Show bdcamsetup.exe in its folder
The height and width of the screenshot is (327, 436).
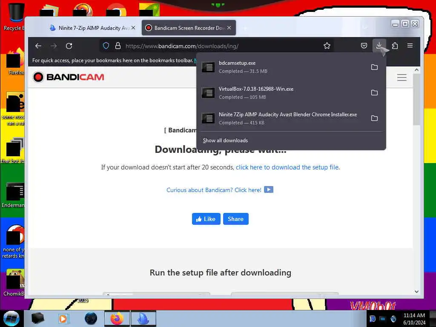[375, 67]
